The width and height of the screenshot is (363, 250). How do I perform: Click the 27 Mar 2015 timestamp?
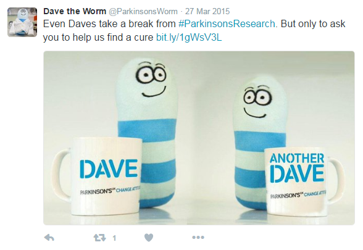pos(207,11)
